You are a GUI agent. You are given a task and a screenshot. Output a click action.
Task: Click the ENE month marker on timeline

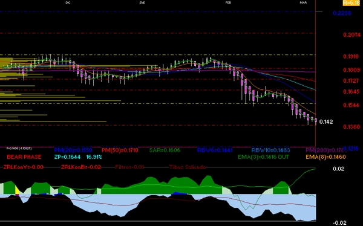[x=142, y=2]
